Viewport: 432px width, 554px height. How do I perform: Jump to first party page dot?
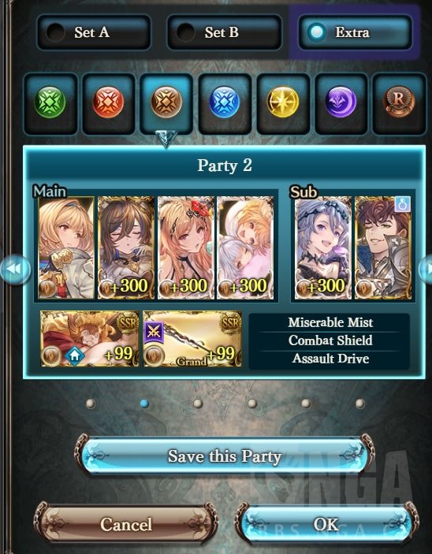(x=91, y=403)
